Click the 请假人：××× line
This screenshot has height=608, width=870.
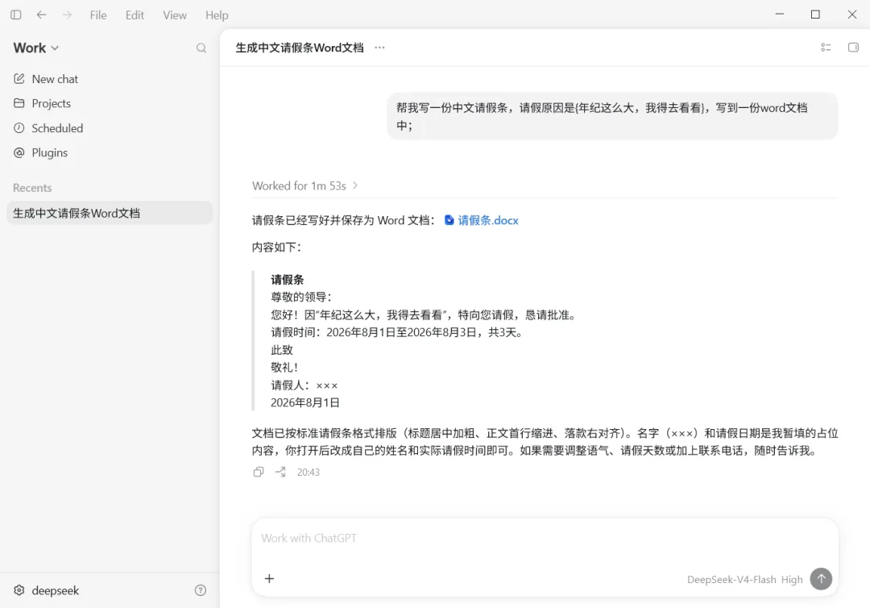click(x=304, y=385)
